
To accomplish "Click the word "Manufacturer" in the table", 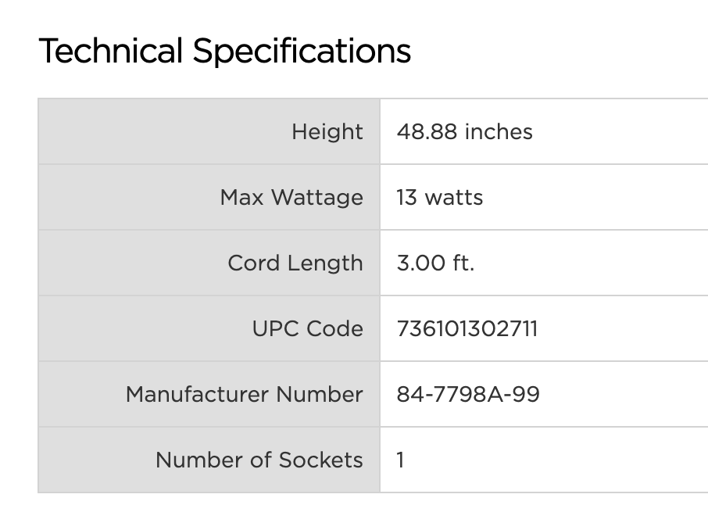I will 197,394.
